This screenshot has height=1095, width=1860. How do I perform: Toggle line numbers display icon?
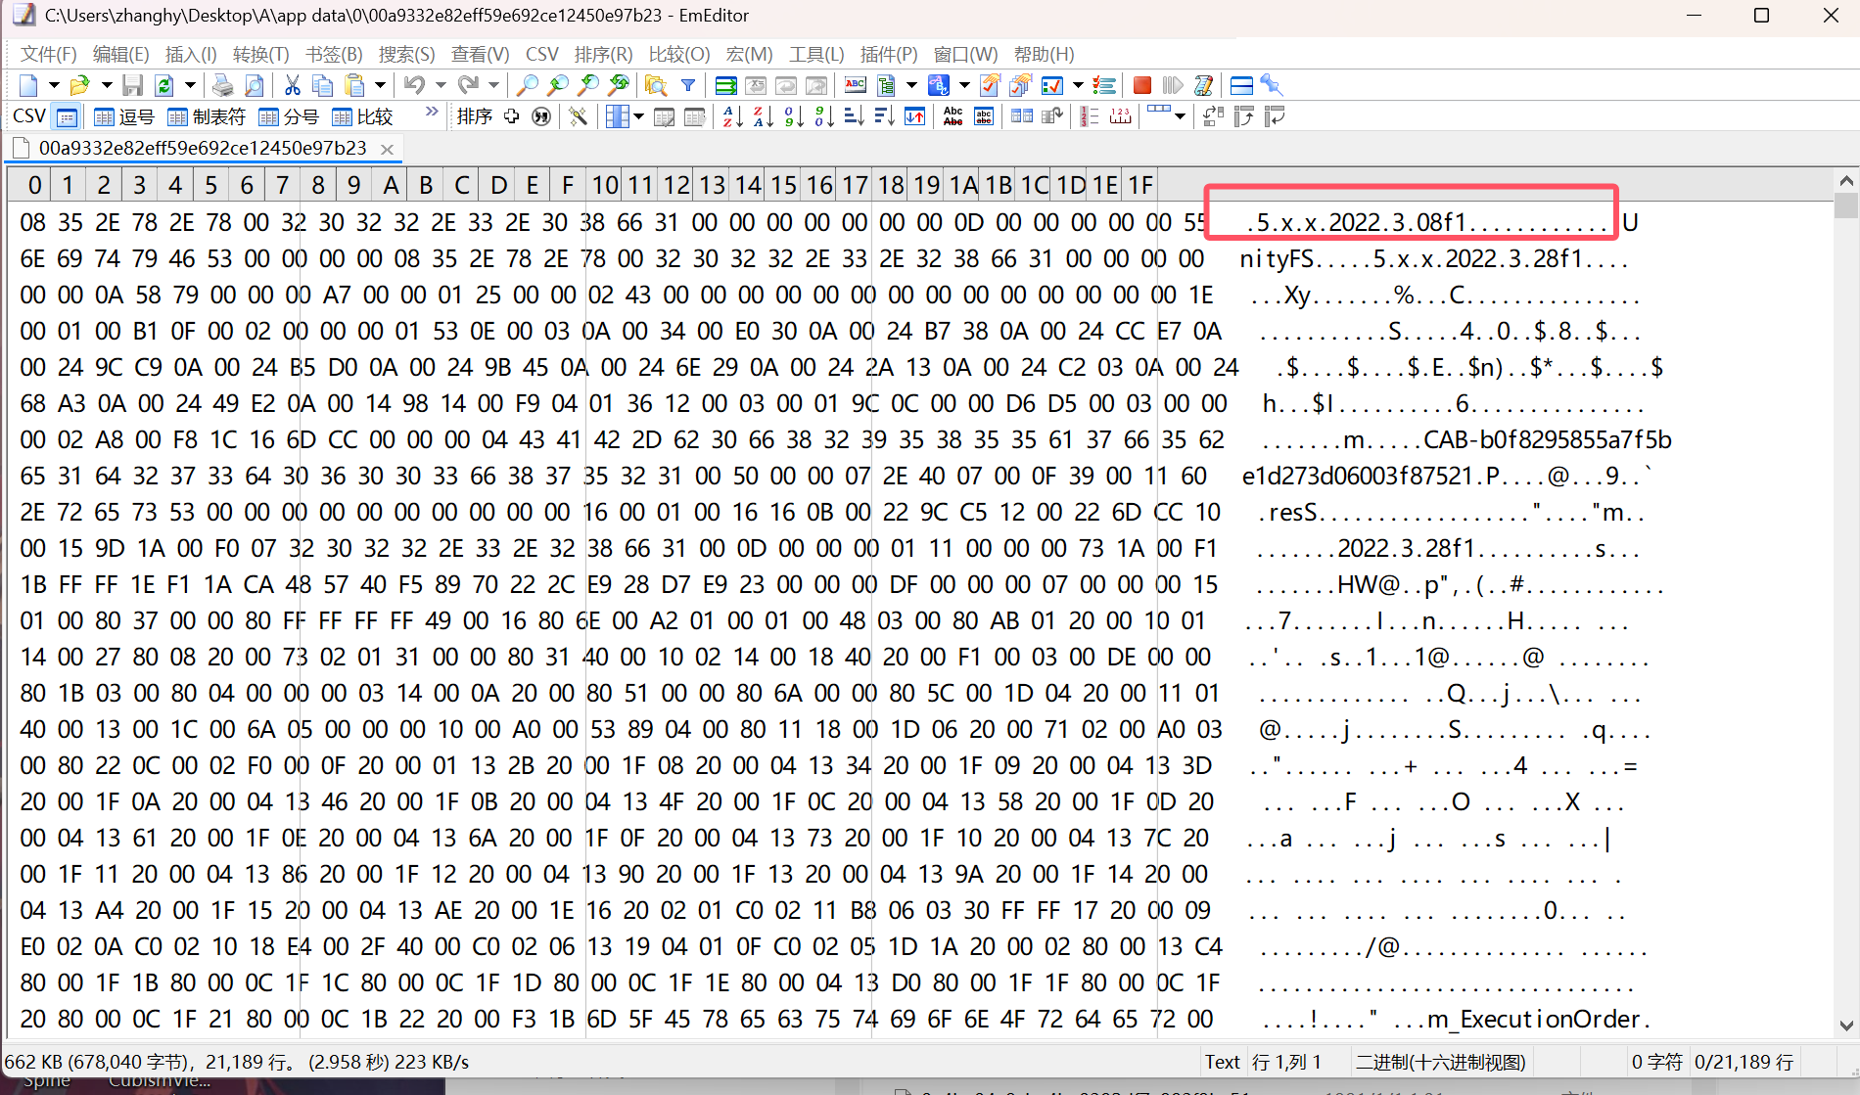coord(1090,116)
